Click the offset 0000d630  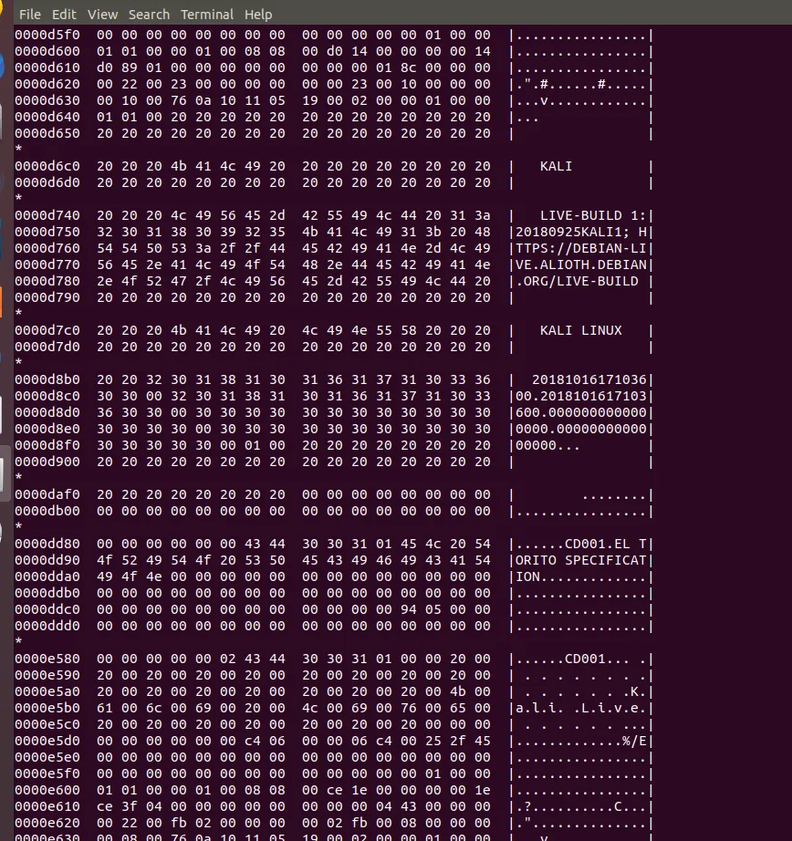(47, 101)
